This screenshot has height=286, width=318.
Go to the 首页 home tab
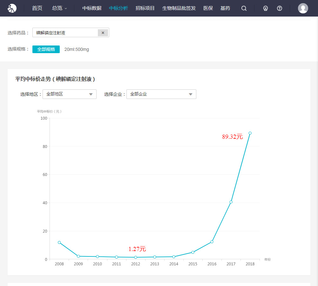(37, 8)
